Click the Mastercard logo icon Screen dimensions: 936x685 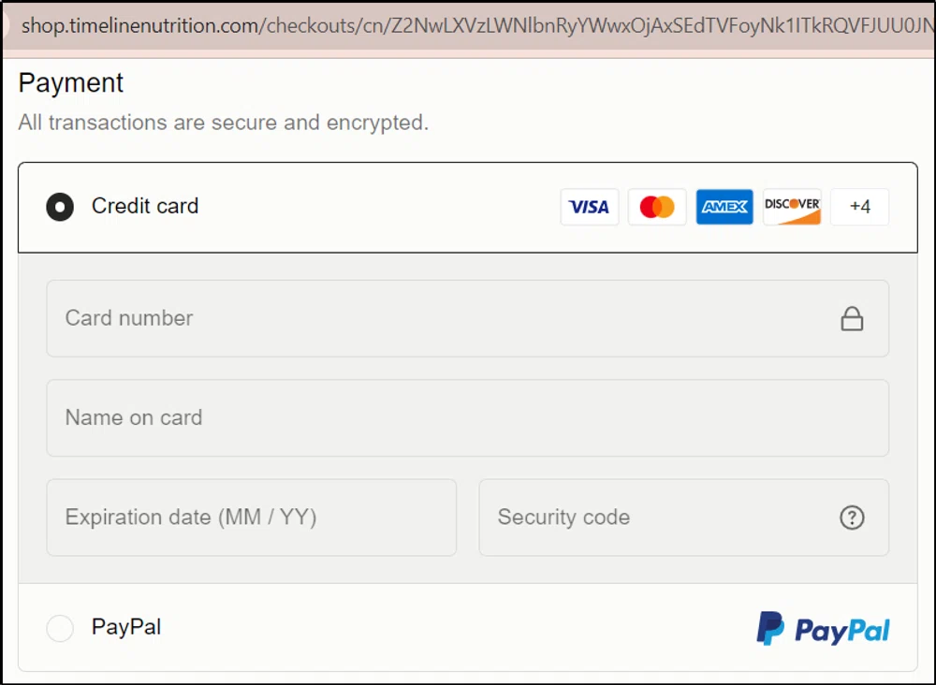click(656, 207)
